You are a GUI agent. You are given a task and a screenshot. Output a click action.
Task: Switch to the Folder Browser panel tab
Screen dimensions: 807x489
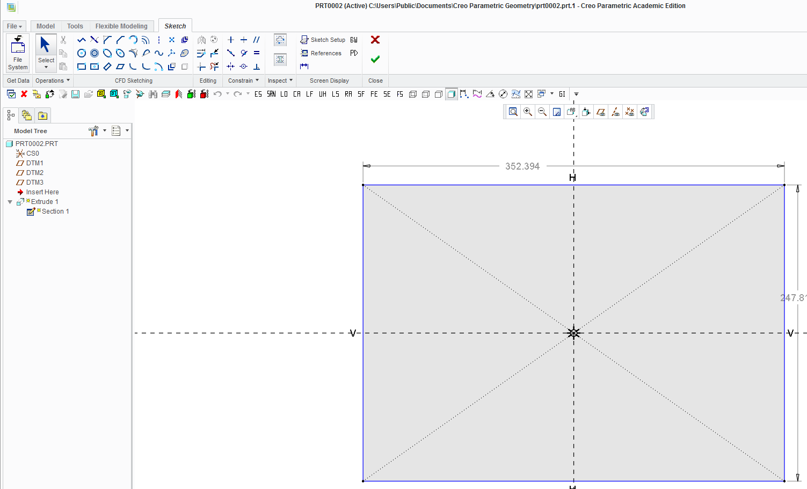point(26,115)
